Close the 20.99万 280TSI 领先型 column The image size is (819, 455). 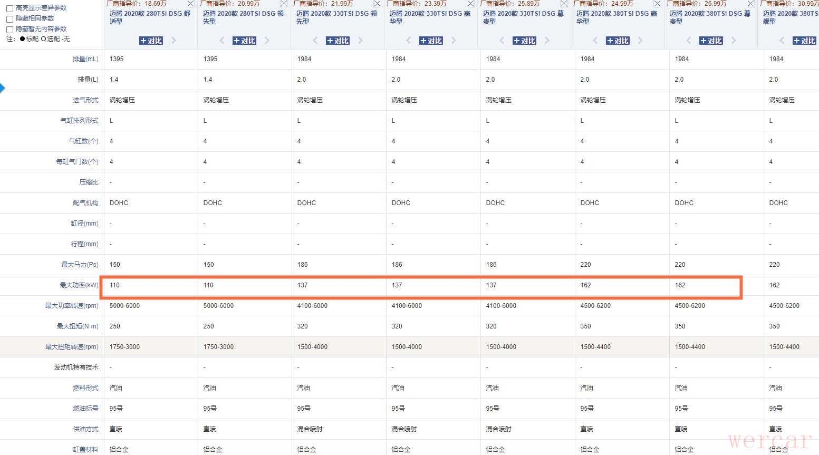pos(284,4)
